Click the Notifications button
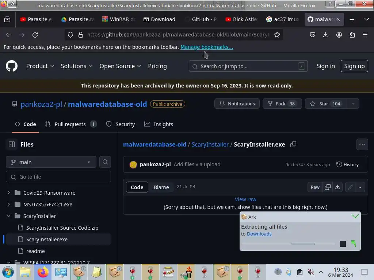Image resolution: width=374 pixels, height=280 pixels. point(237,104)
